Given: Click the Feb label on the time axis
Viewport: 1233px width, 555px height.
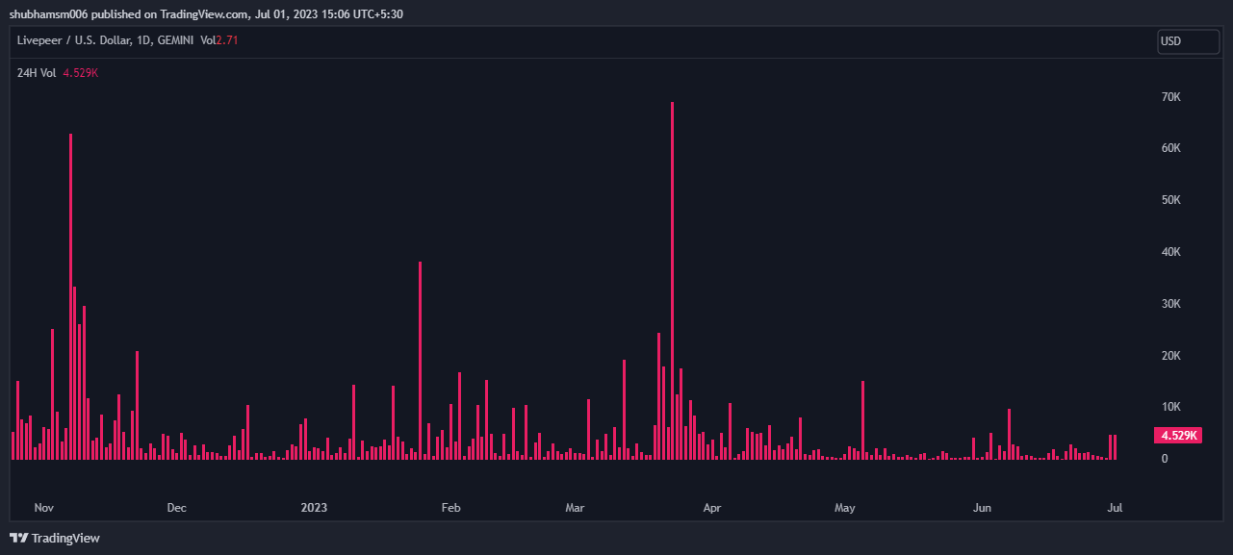Looking at the screenshot, I should 450,507.
